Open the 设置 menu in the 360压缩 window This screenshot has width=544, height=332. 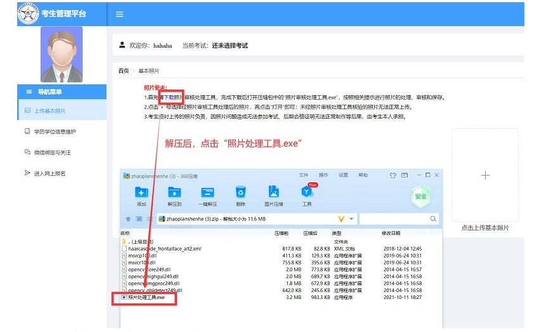click(343, 175)
